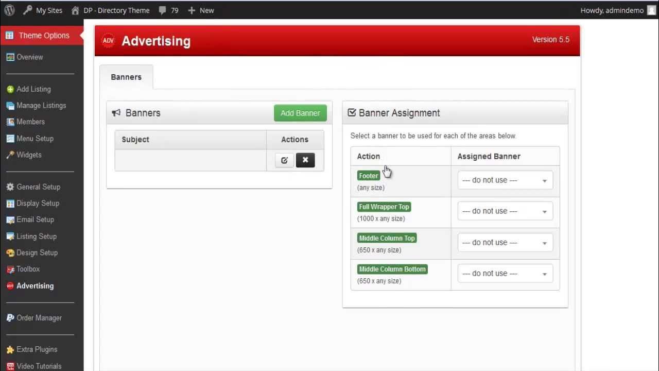The image size is (659, 371).
Task: Select the Middle Column Top dropdown arrow
Action: 544,242
